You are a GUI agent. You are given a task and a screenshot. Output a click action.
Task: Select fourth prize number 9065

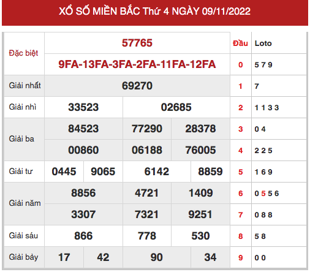coord(103,172)
